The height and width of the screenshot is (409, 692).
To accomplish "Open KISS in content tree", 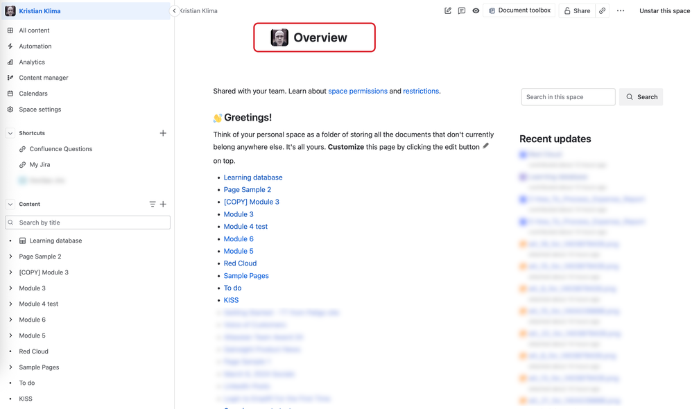I will pos(26,399).
